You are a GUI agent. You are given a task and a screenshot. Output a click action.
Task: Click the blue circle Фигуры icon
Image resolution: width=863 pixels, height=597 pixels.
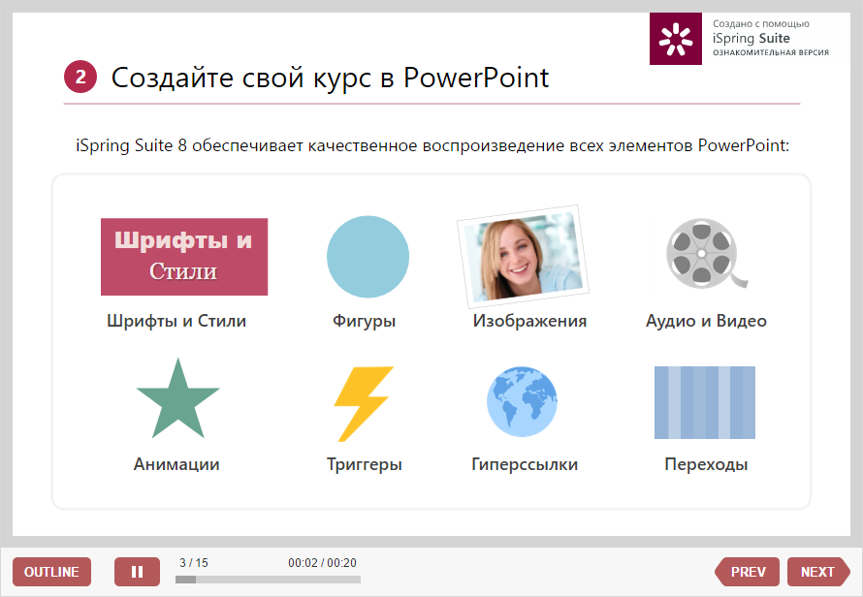[x=368, y=257]
